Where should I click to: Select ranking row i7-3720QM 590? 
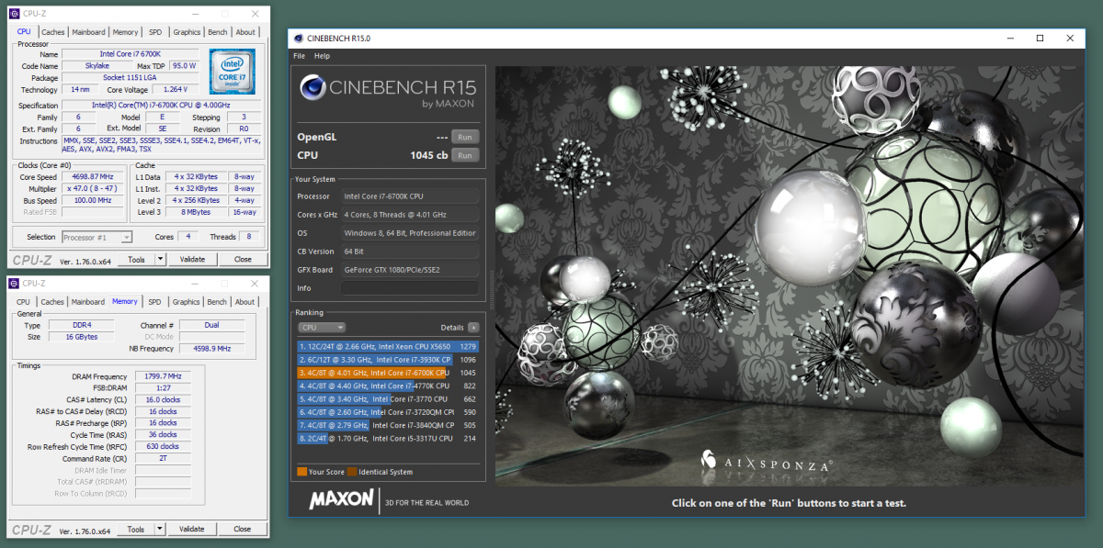click(x=388, y=412)
